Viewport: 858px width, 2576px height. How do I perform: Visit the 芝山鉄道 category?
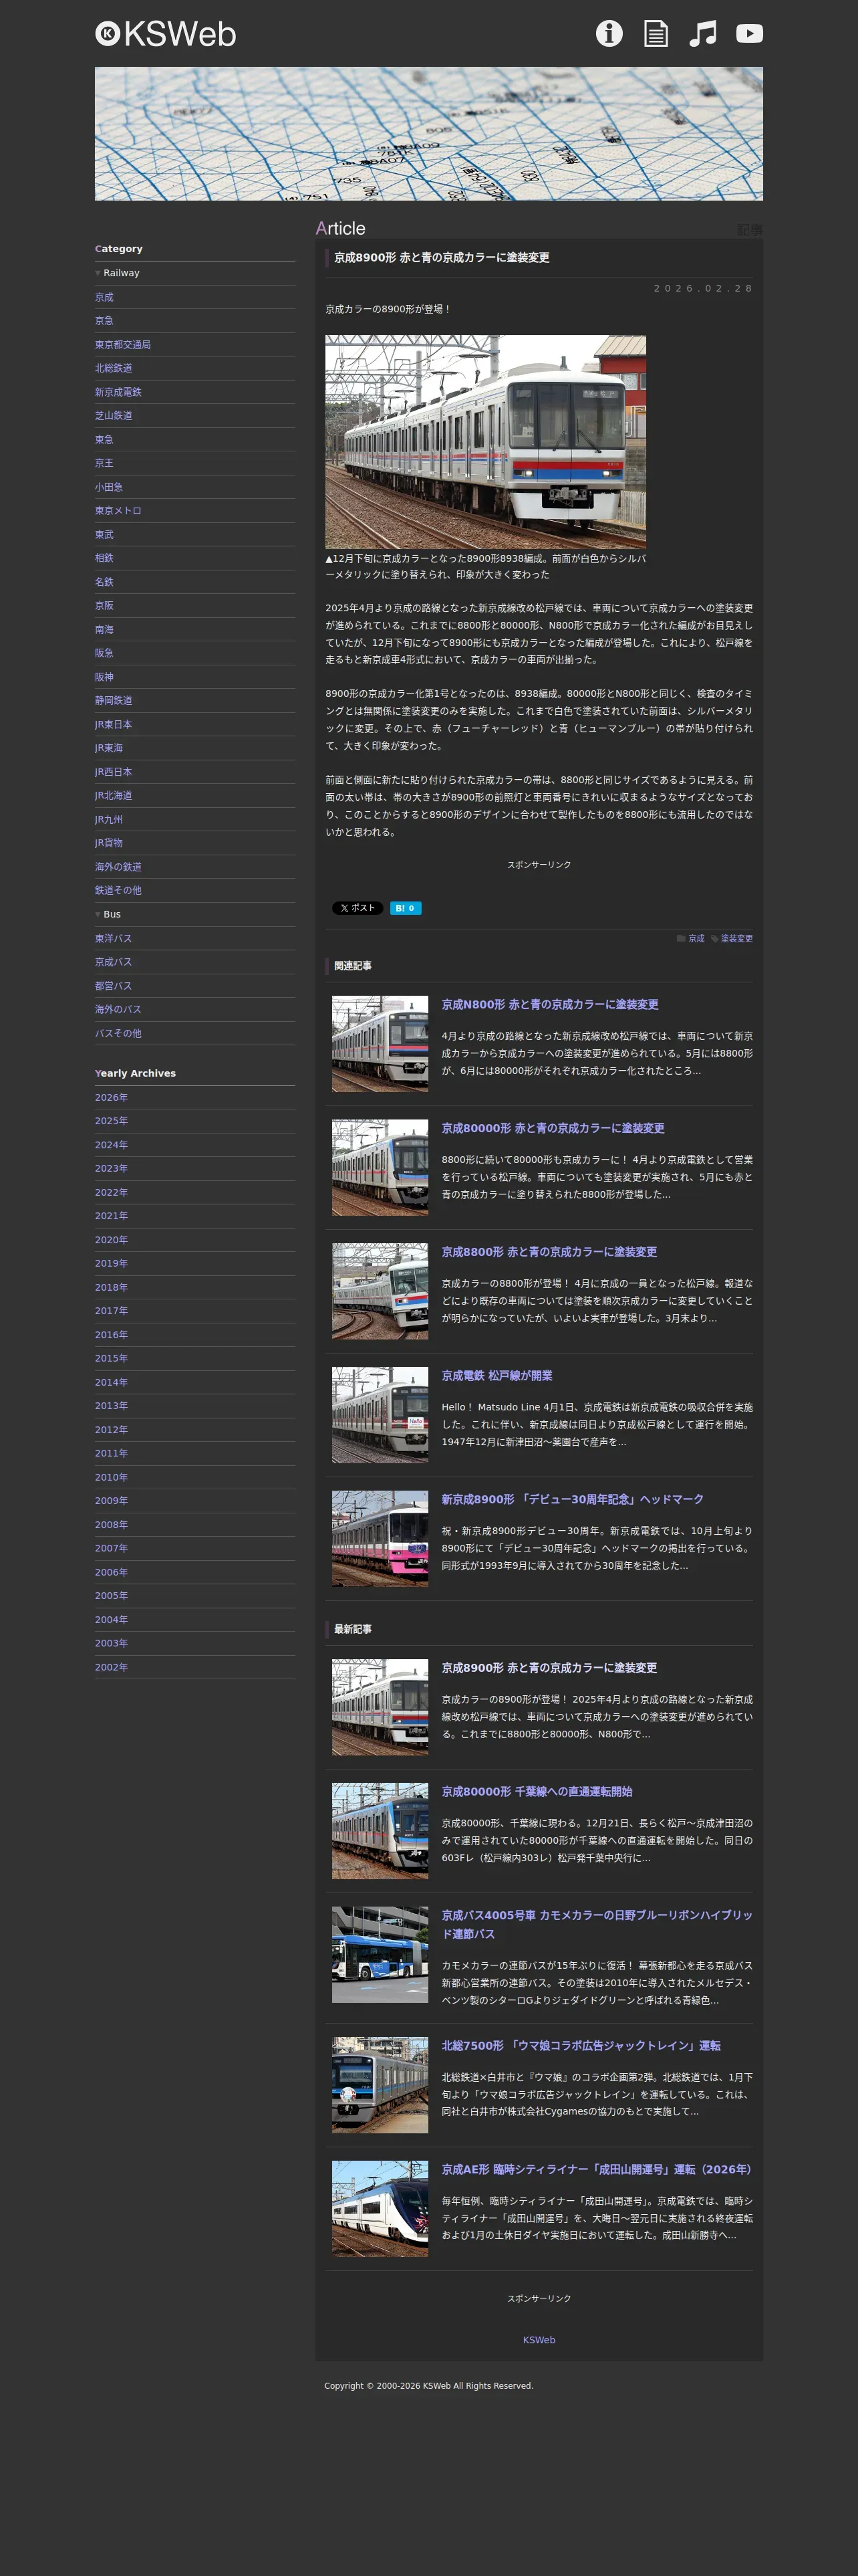point(114,416)
